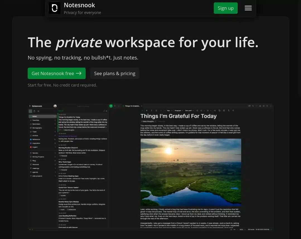The height and width of the screenshot is (239, 301).
Task: Select the side-projects tag in sidebar
Action: pos(43,176)
